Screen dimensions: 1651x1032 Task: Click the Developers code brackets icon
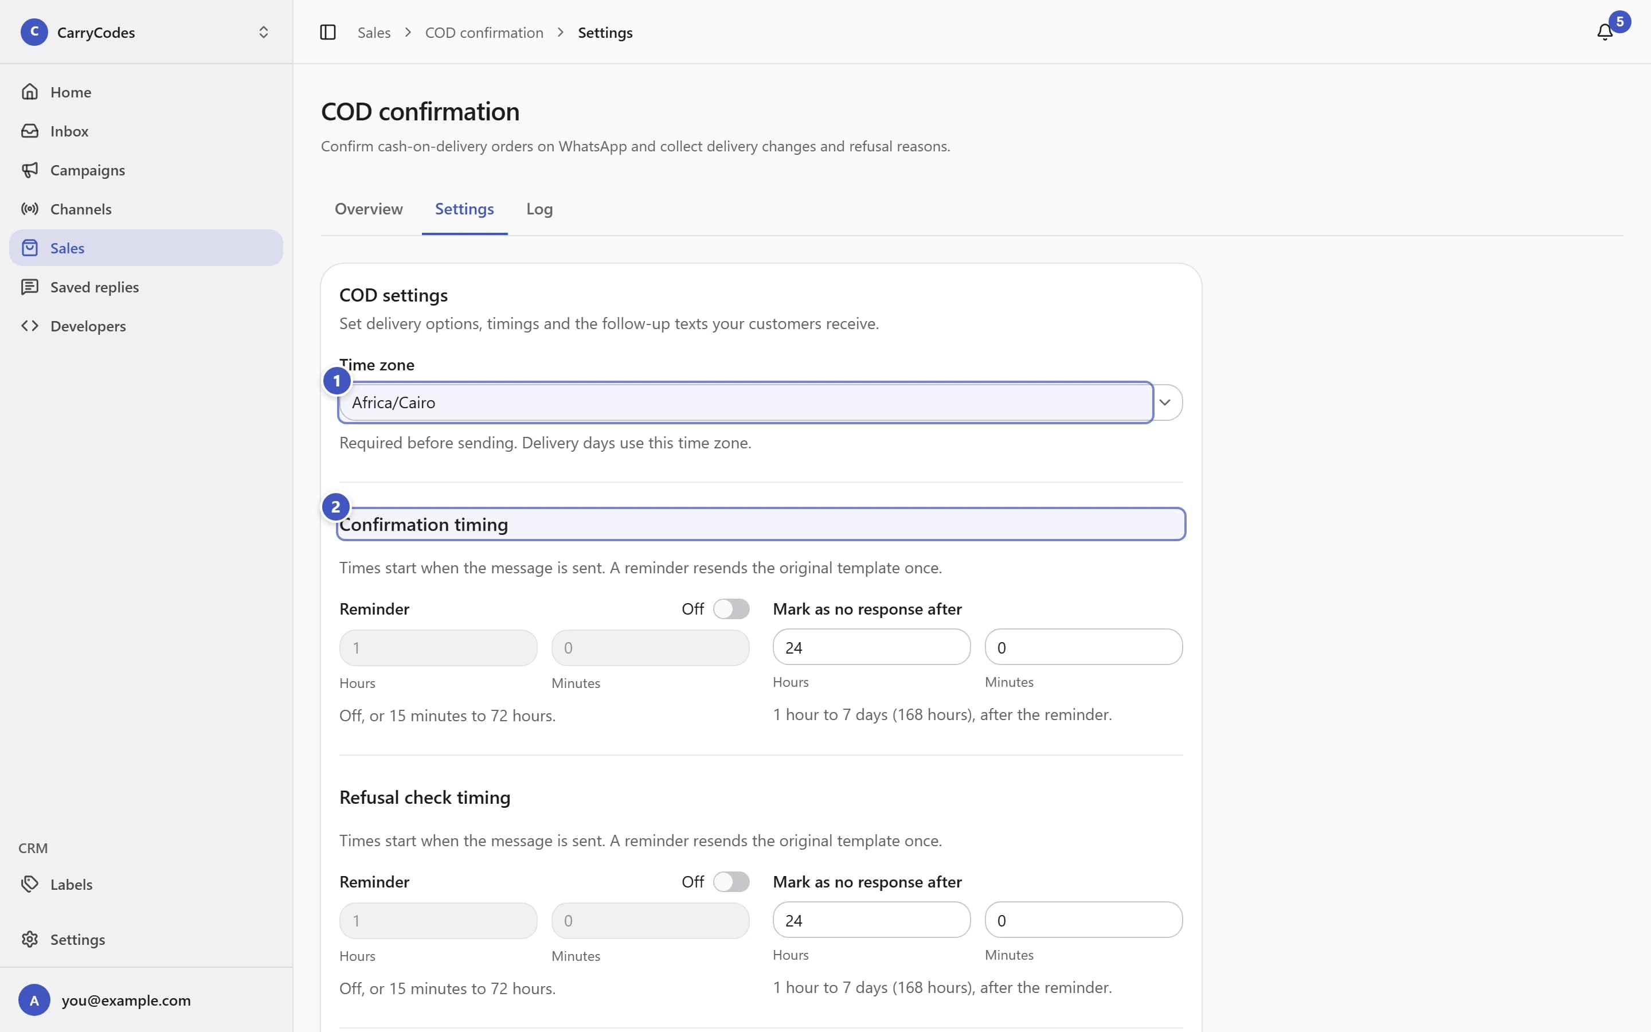tap(29, 326)
